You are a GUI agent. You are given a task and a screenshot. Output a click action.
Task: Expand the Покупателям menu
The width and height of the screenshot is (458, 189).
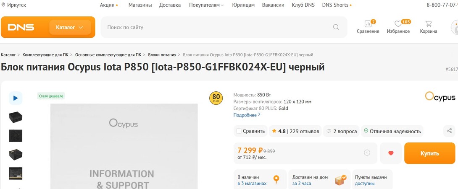click(x=206, y=5)
